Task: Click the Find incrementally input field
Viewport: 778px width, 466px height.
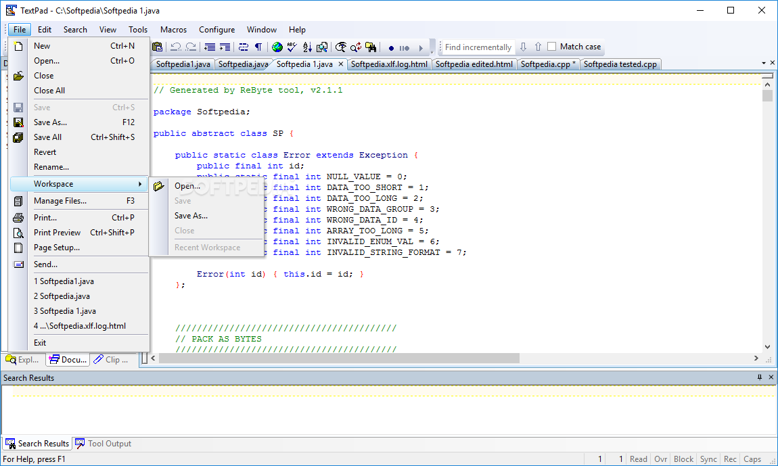Action: [478, 47]
